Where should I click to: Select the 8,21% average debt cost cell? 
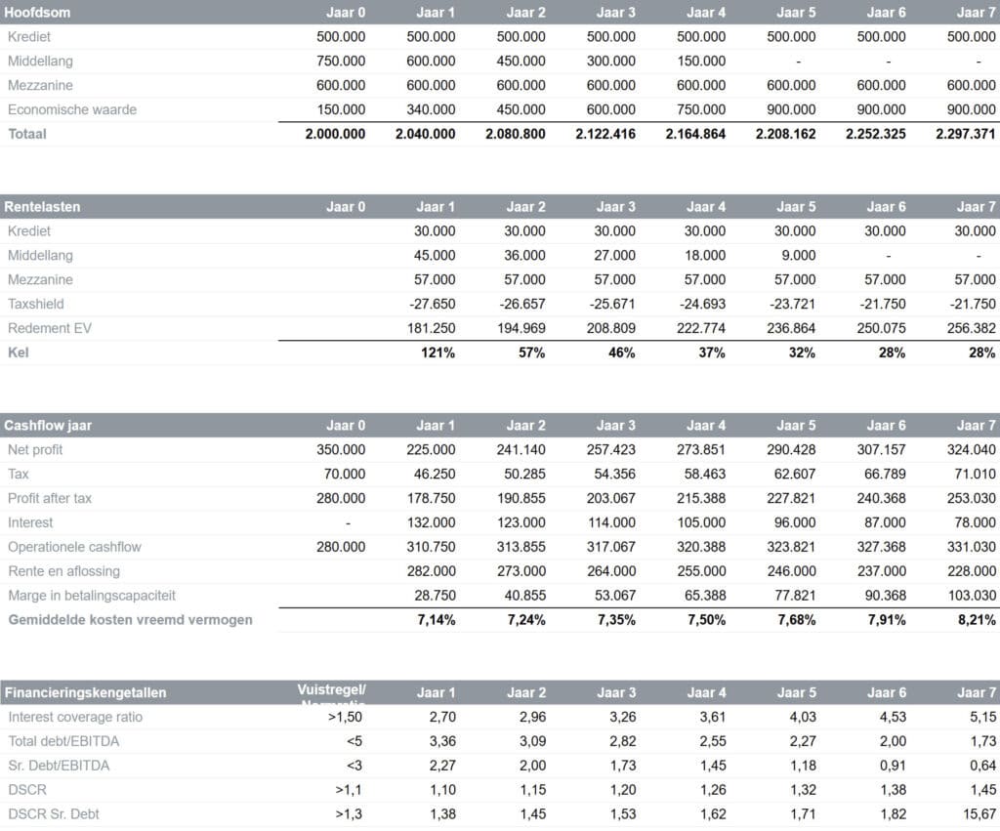[973, 619]
